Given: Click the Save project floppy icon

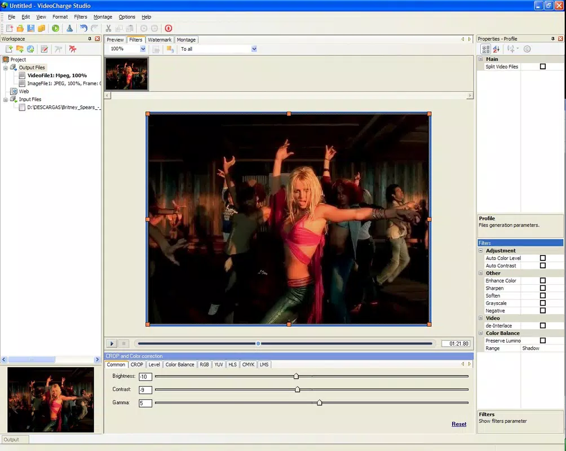Looking at the screenshot, I should pos(31,28).
